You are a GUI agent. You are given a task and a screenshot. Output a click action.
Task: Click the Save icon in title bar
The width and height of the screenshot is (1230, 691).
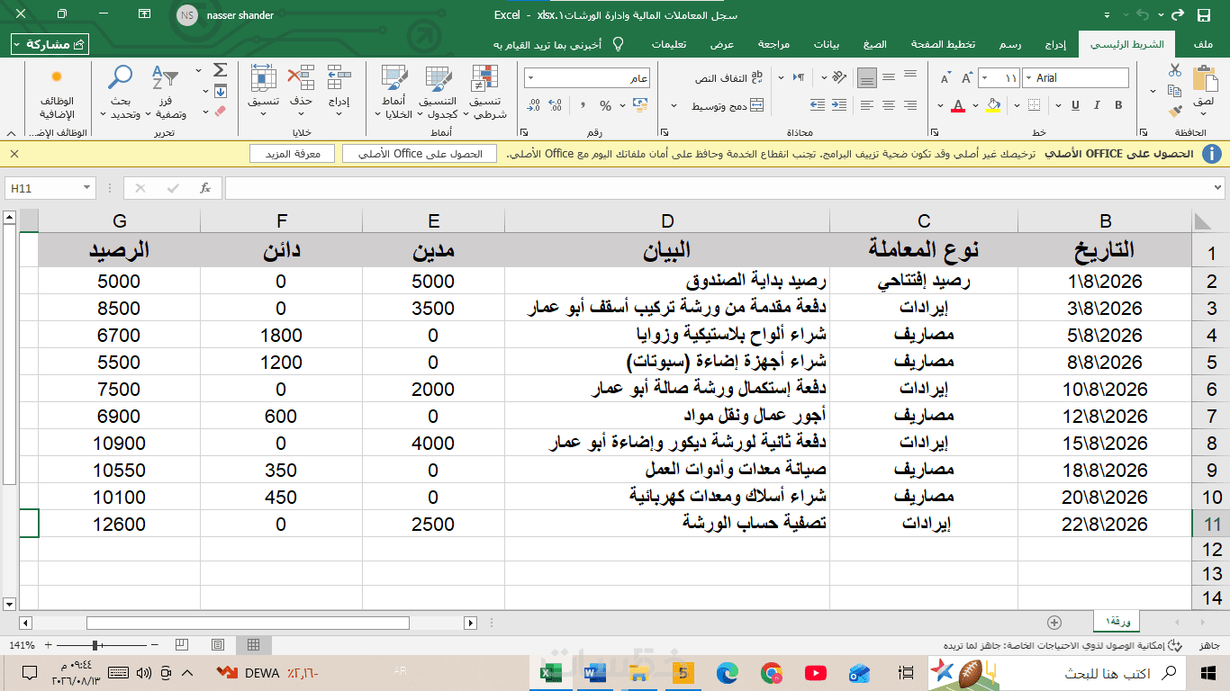click(x=1204, y=15)
